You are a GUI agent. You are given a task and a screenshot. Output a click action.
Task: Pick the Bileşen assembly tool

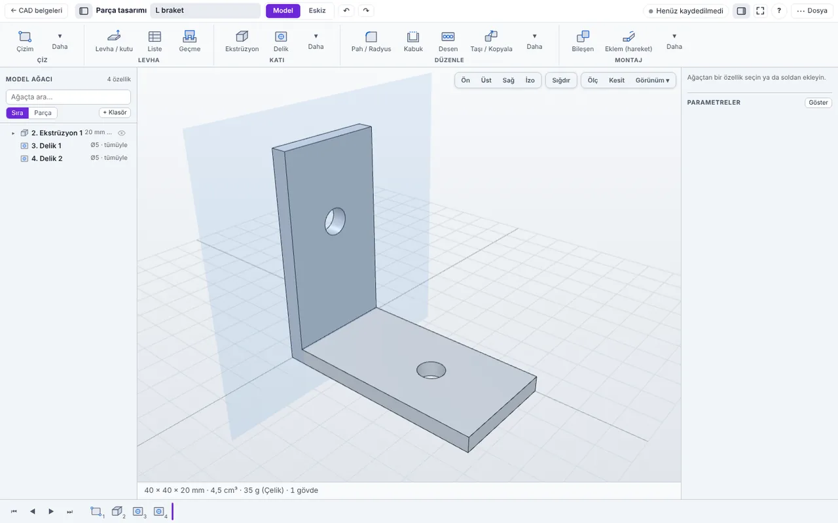tap(583, 41)
